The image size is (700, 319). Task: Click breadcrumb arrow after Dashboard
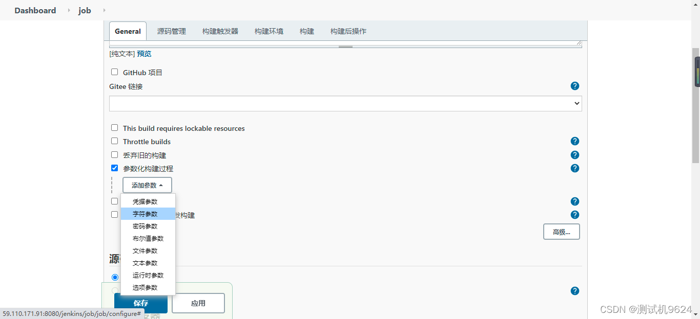point(69,10)
